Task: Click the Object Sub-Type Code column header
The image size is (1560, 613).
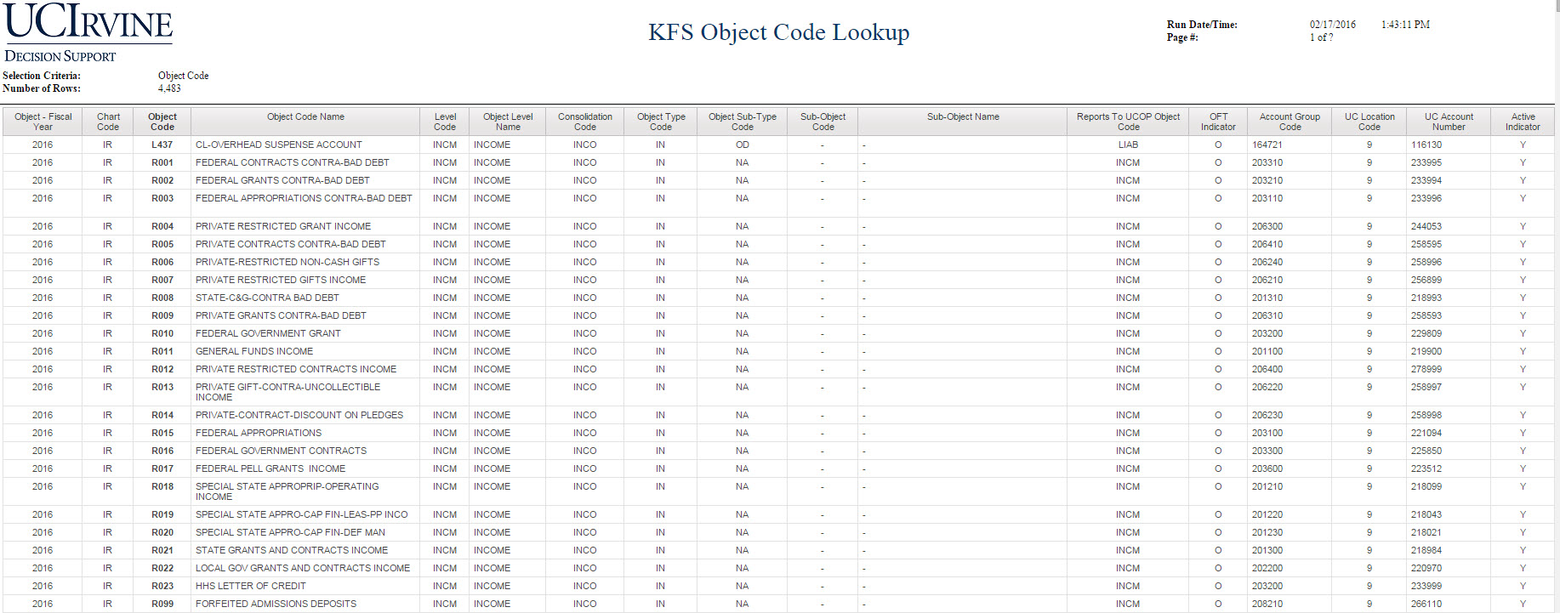Action: click(x=743, y=122)
